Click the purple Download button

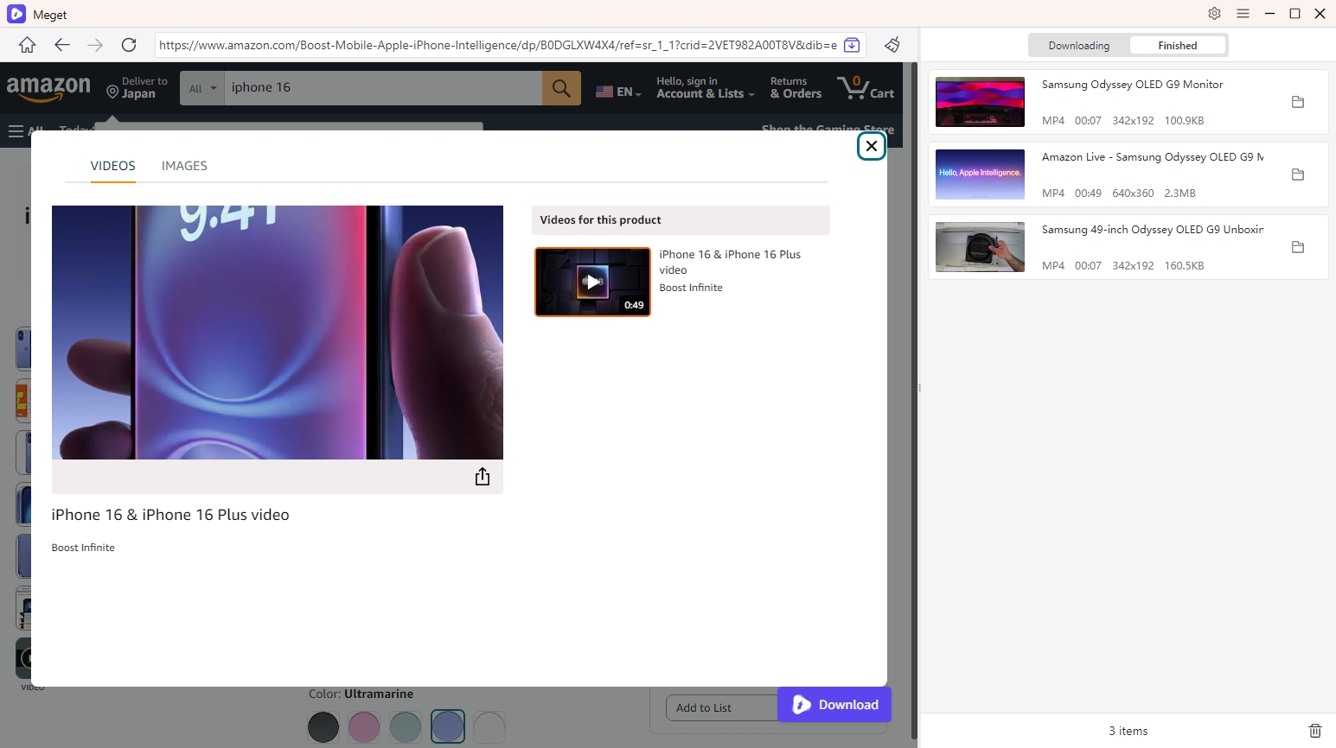(834, 705)
